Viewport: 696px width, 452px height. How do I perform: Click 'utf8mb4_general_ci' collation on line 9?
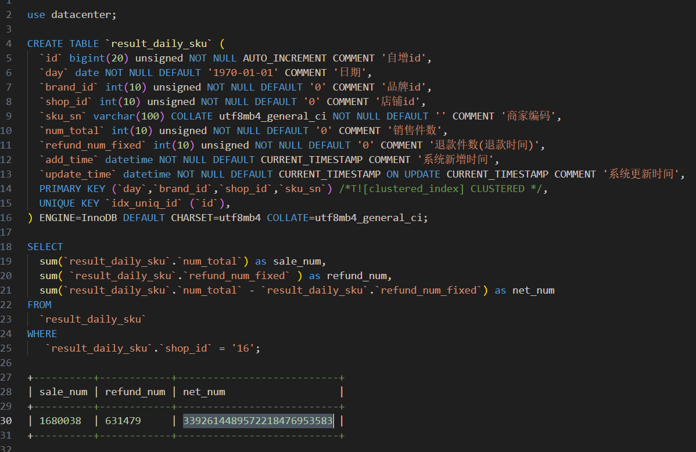click(x=272, y=116)
